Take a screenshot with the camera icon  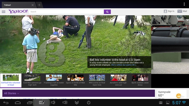click(x=41, y=102)
